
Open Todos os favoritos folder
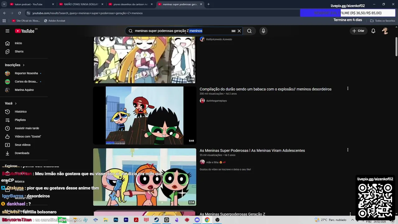383,21
